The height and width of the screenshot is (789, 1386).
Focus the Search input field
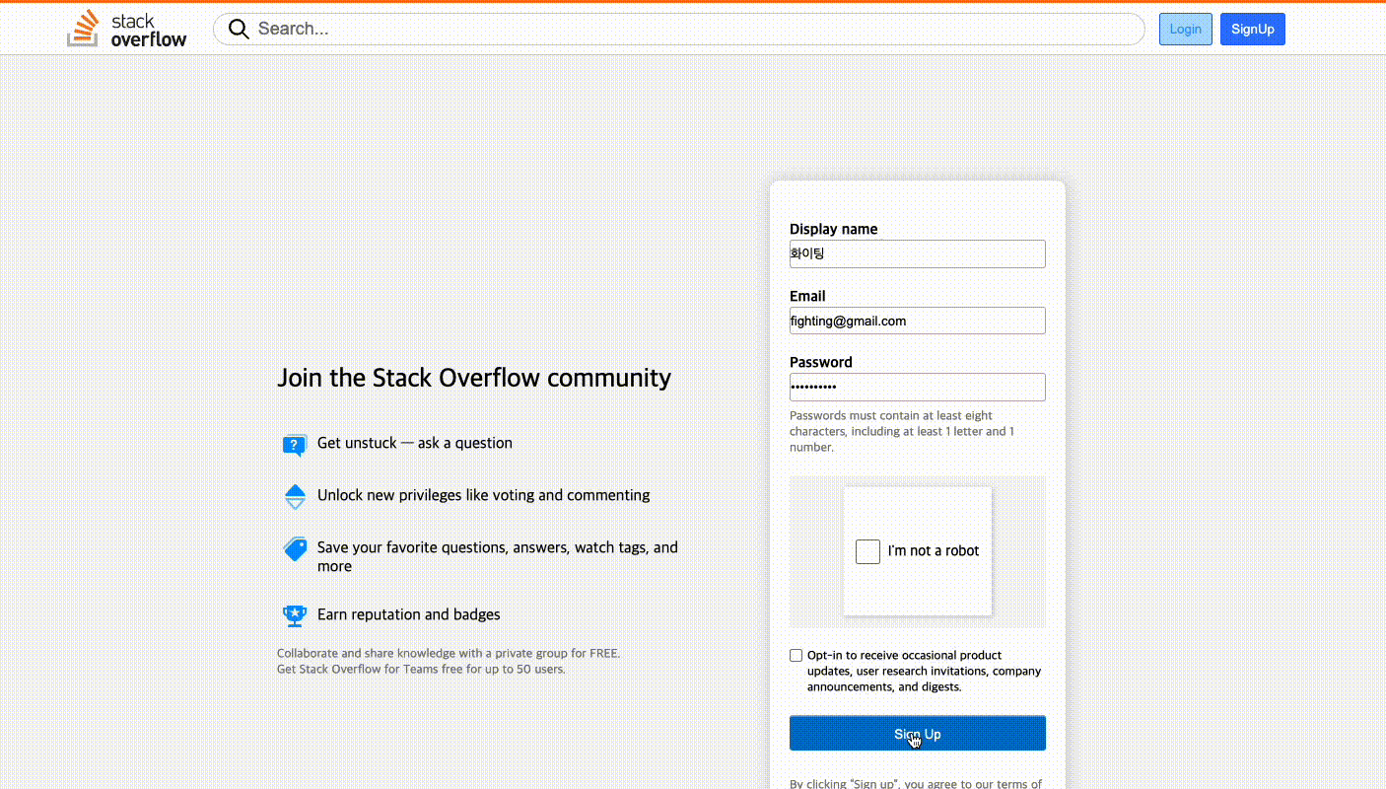(678, 29)
